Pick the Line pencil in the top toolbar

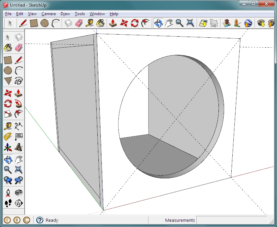click(23, 23)
